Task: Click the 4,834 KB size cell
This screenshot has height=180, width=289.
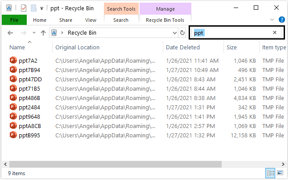Action: [x=245, y=98]
